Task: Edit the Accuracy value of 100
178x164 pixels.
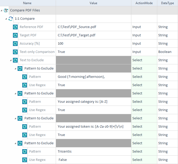Action: 93,44
